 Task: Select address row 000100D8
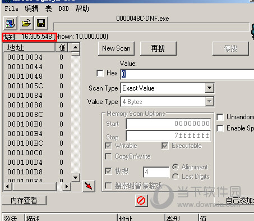click(x=37, y=172)
